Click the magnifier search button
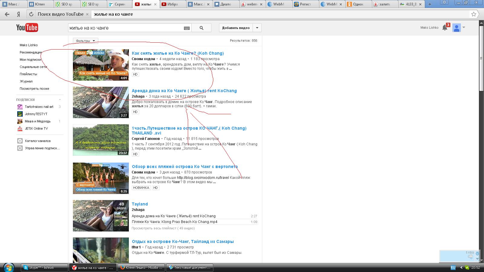The image size is (484, 272). pyautogui.click(x=201, y=28)
